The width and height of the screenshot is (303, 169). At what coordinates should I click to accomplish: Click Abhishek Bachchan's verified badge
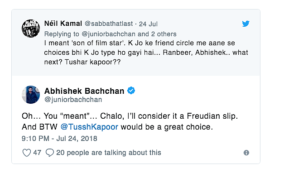coord(131,91)
